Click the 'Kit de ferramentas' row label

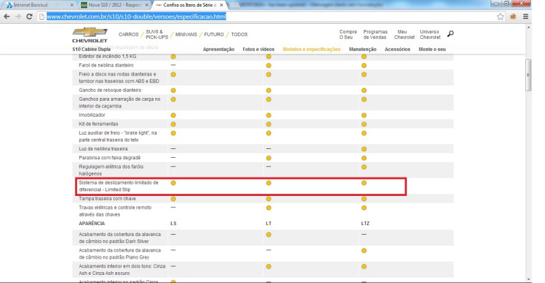pyautogui.click(x=98, y=124)
